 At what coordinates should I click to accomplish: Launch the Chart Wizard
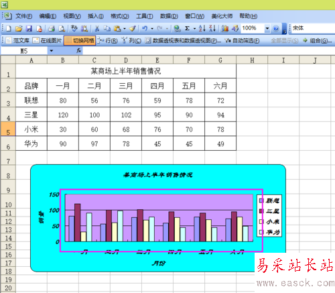225,28
